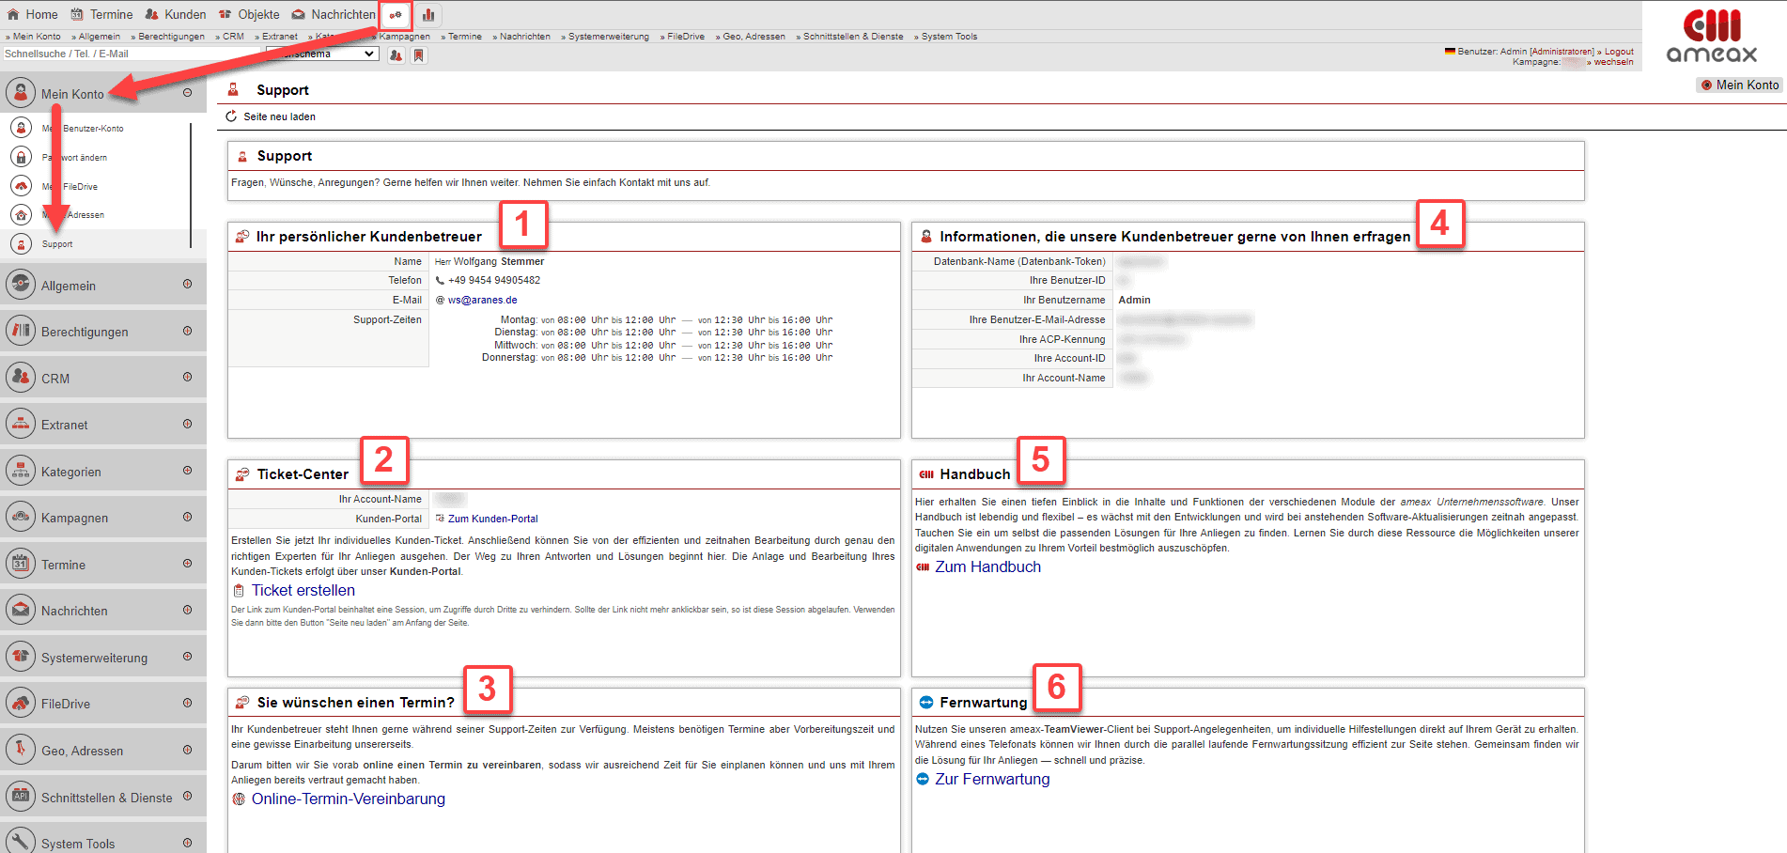
Task: Click the Online-Termin-Vereinbarung link
Action: [348, 799]
